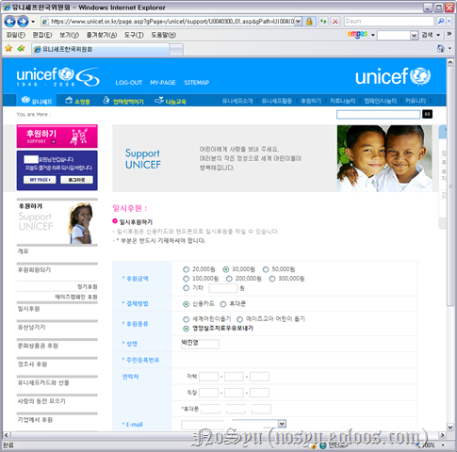Click the magnifier search icon by Daum box

point(441,22)
